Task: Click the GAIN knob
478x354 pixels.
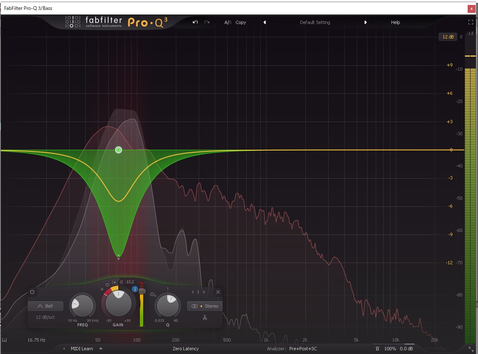Action: point(118,304)
